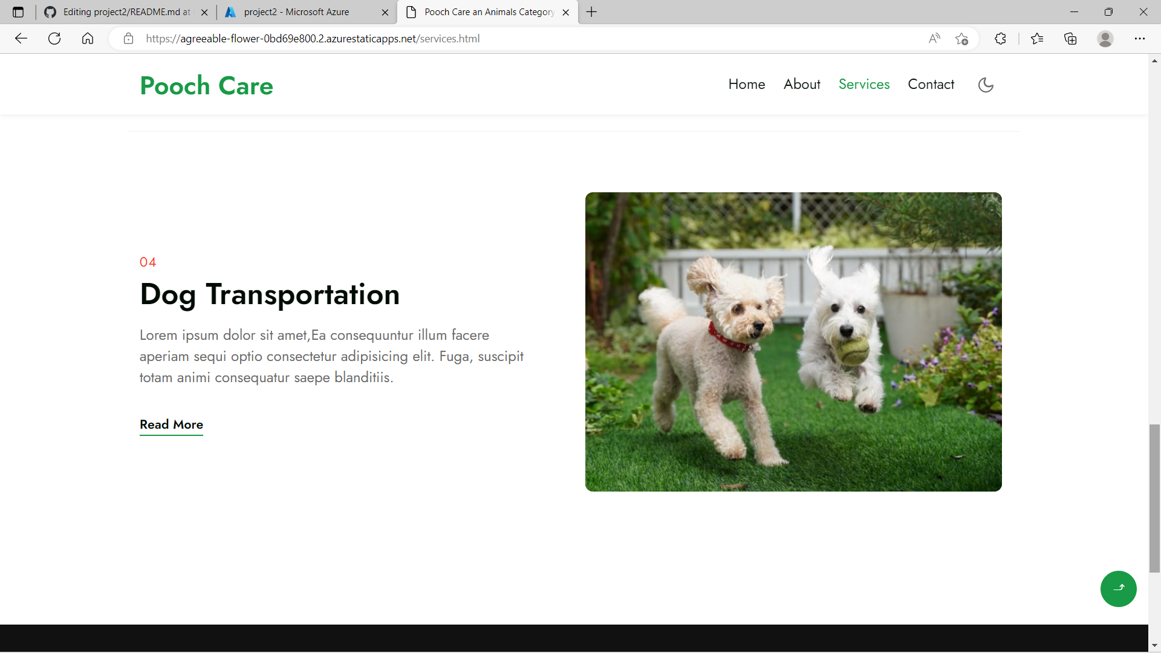Toggle dark mode with the moon icon
This screenshot has width=1161, height=653.
986,85
